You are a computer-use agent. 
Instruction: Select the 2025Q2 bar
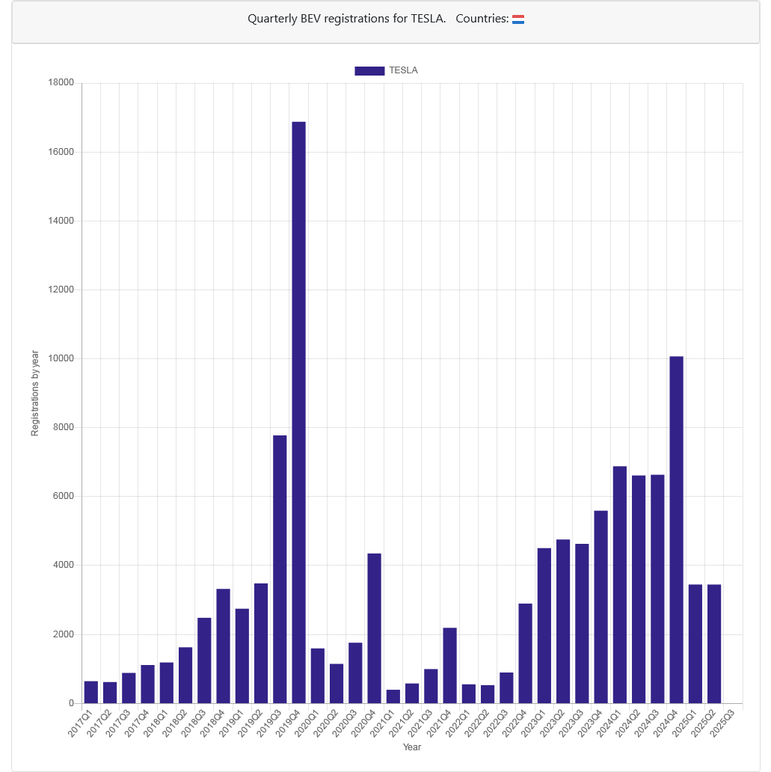coord(714,644)
